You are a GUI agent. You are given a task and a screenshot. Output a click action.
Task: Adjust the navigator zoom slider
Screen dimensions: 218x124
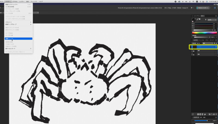coord(202,121)
